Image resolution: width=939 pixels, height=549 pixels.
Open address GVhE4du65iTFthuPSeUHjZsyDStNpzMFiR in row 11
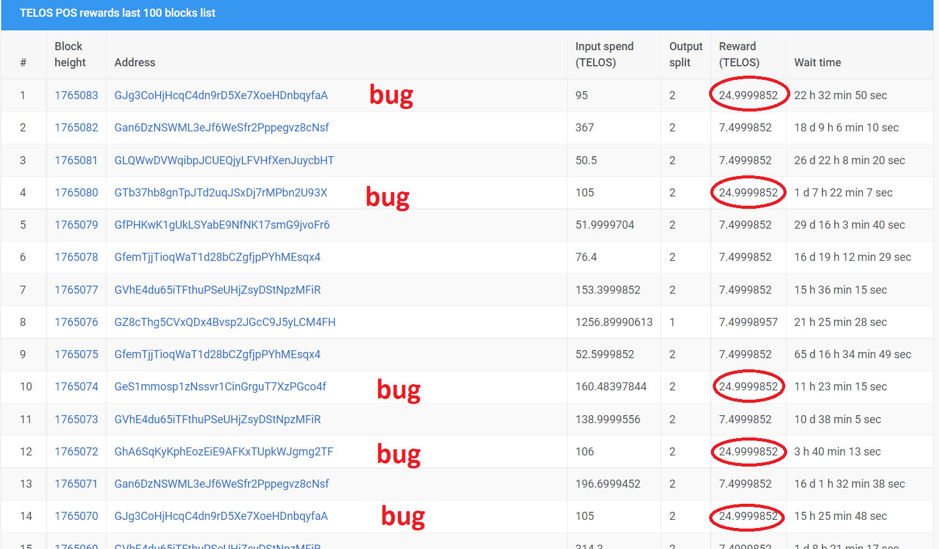(x=218, y=419)
